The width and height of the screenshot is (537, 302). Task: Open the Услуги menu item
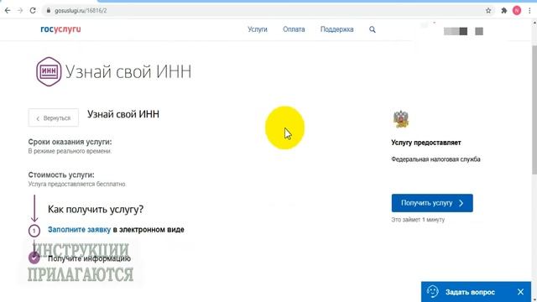(x=258, y=29)
